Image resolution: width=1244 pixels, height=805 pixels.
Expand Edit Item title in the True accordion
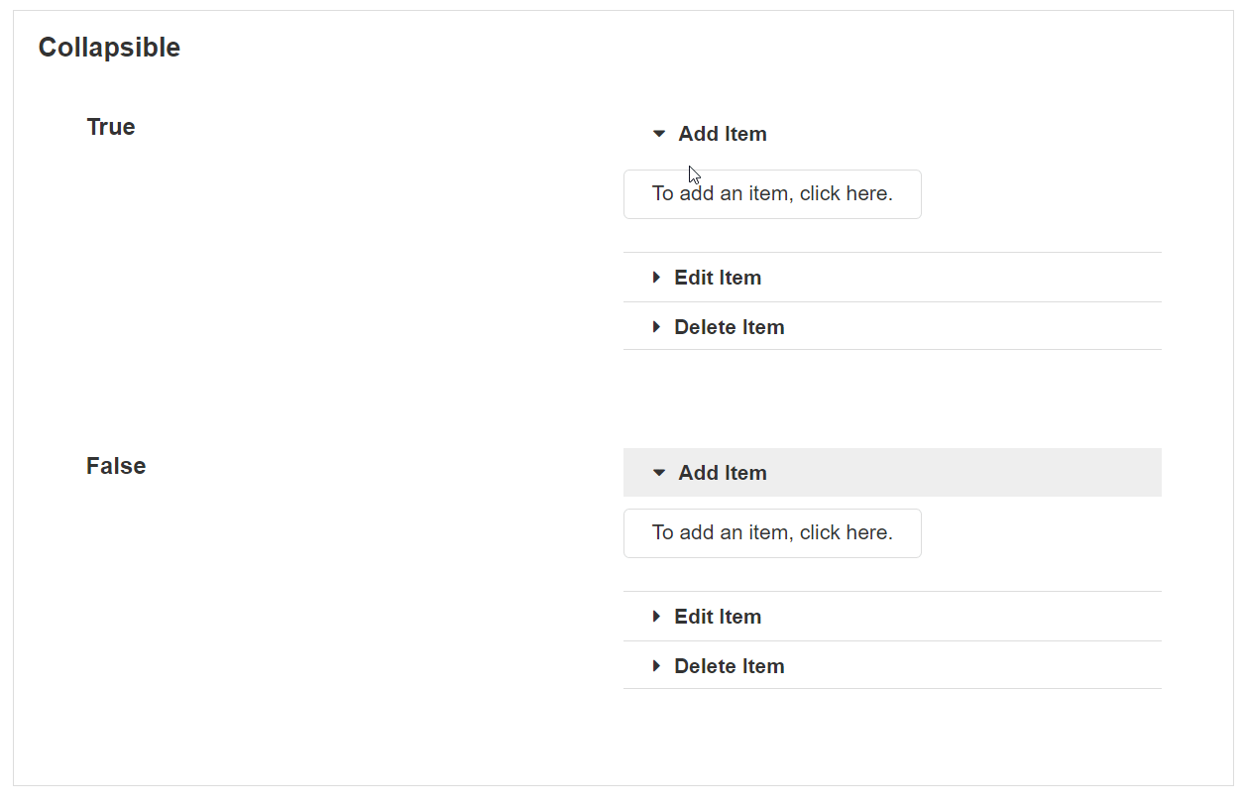coord(718,278)
